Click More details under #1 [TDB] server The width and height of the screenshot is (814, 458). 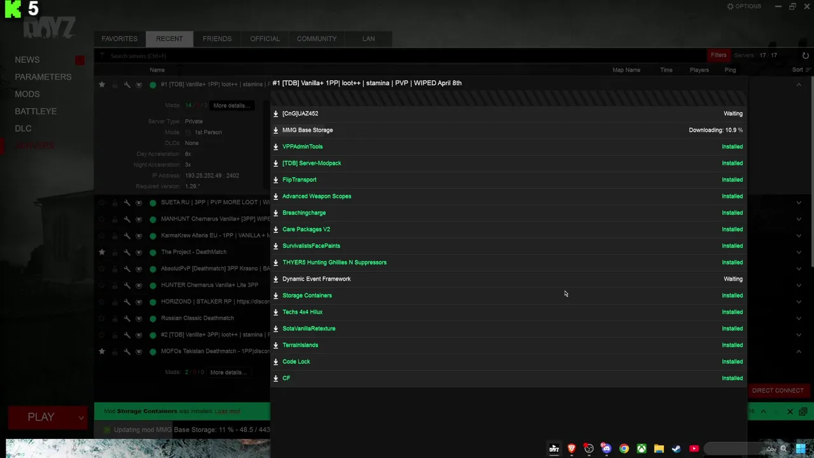pyautogui.click(x=231, y=106)
